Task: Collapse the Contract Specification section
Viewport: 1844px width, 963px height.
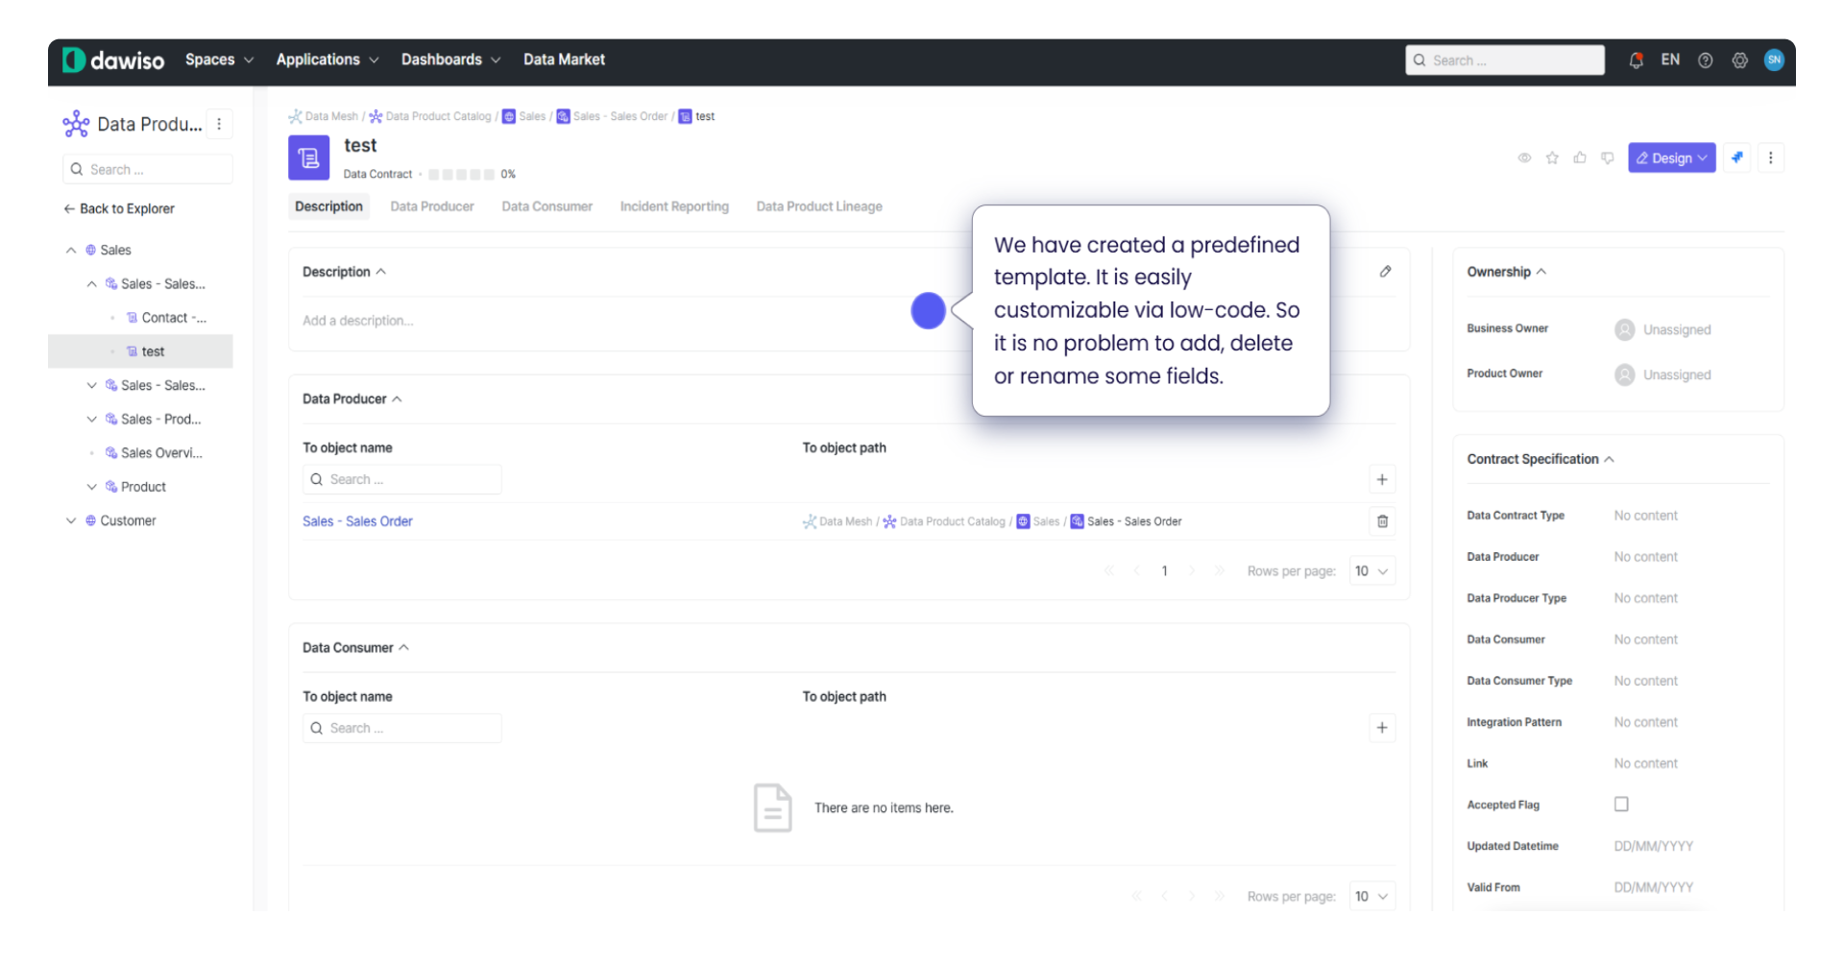Action: pos(1609,459)
